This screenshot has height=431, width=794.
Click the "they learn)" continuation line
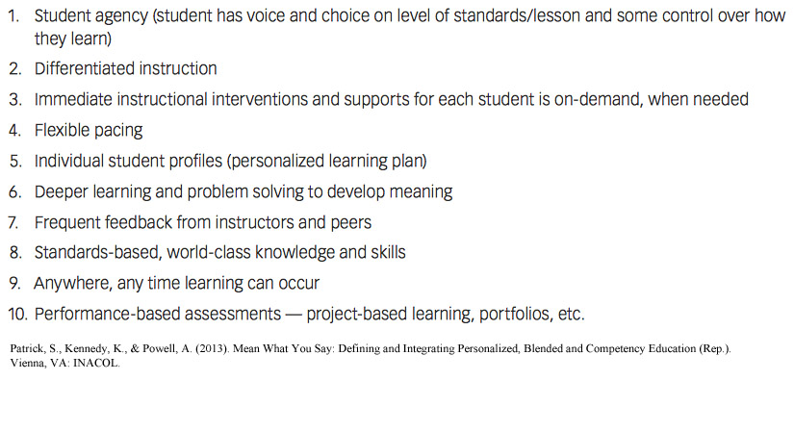tap(73, 40)
